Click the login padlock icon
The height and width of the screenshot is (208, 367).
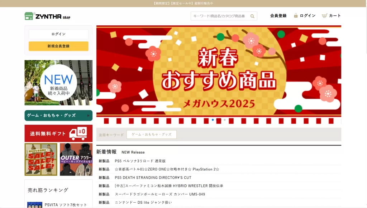(296, 16)
